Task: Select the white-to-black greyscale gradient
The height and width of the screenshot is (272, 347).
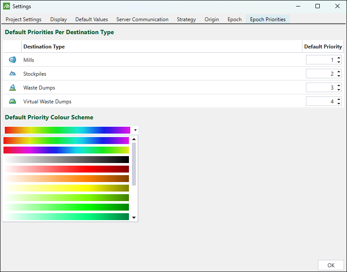Action: point(66,160)
